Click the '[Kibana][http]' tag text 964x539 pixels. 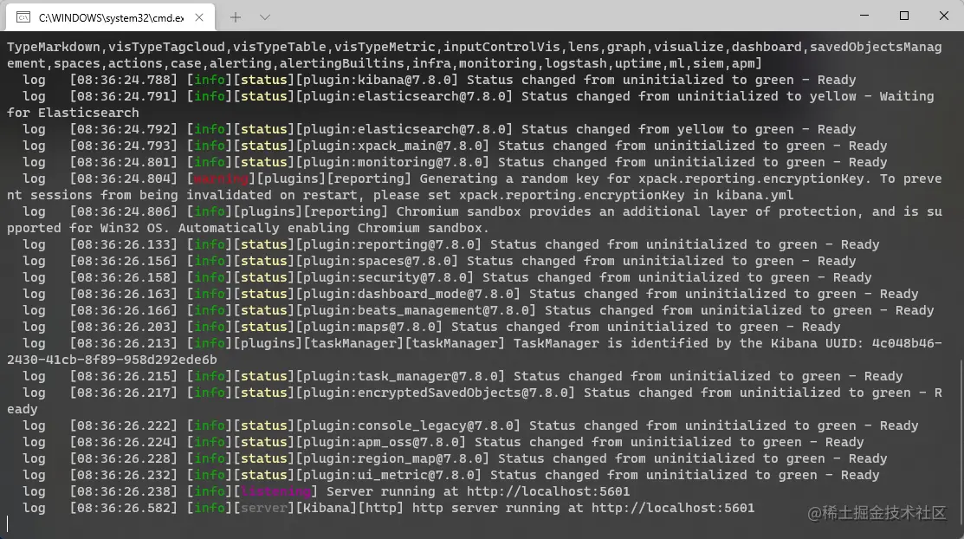(x=350, y=508)
